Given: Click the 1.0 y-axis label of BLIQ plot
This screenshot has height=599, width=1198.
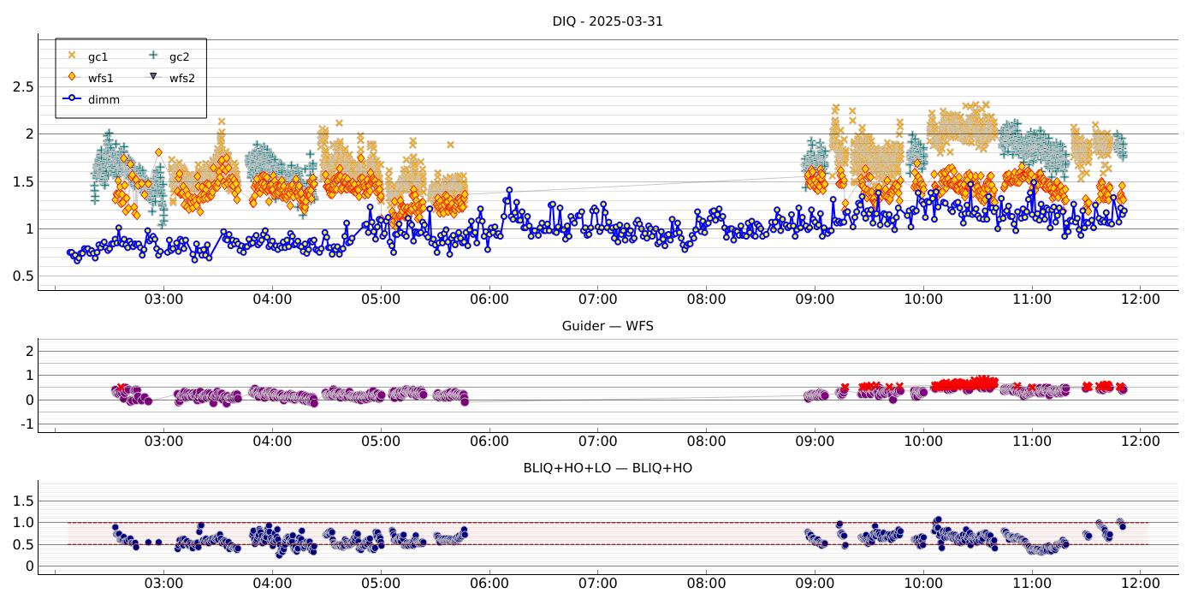Looking at the screenshot, I should (23, 523).
